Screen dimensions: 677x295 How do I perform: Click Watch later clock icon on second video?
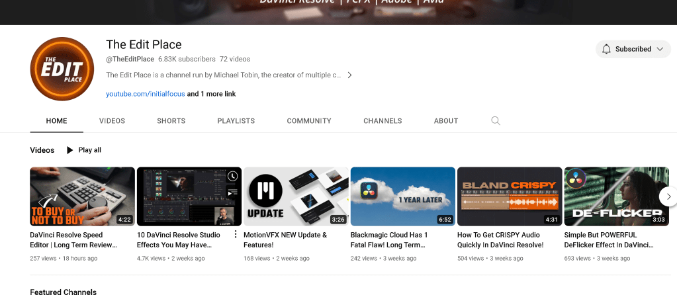coord(232,176)
